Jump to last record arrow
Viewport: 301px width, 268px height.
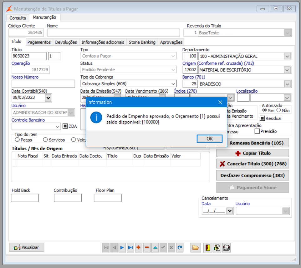click(130, 247)
